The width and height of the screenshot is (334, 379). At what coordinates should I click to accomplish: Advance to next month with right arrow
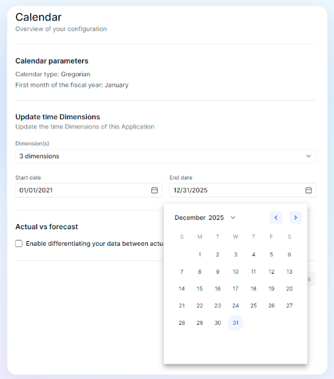coord(296,217)
